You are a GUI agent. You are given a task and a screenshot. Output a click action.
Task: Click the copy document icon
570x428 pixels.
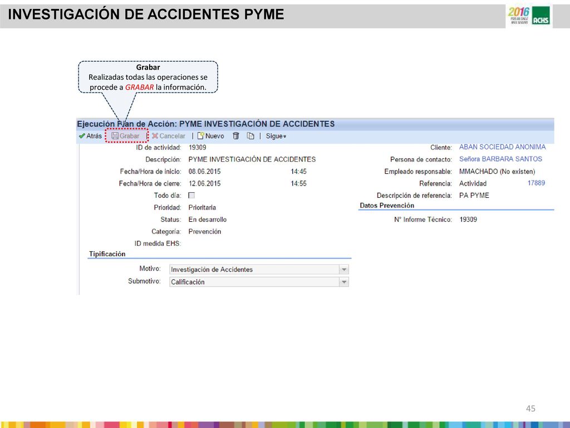[x=250, y=136]
